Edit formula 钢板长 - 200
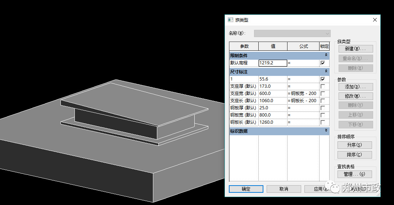The image size is (394, 205). point(303,101)
